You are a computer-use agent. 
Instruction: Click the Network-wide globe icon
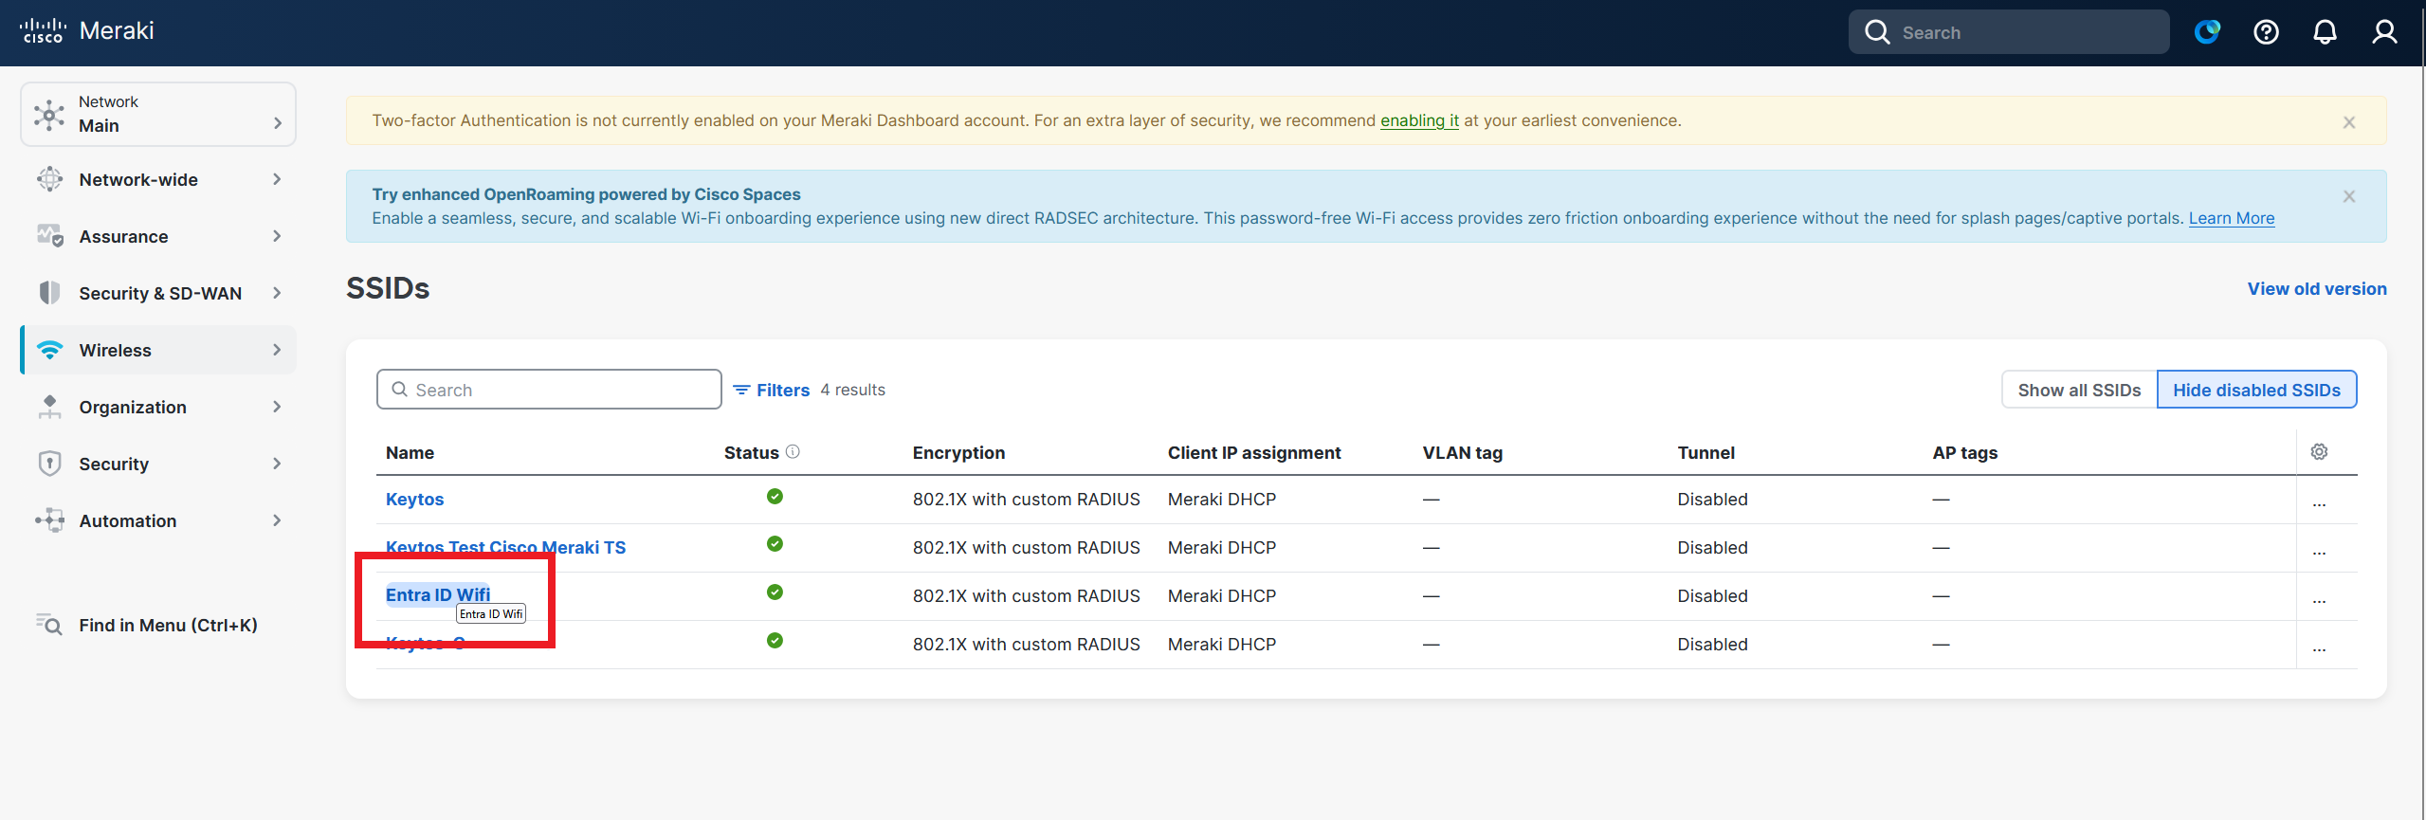[49, 179]
